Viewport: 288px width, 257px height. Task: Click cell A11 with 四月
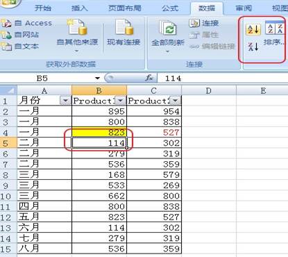click(x=44, y=206)
